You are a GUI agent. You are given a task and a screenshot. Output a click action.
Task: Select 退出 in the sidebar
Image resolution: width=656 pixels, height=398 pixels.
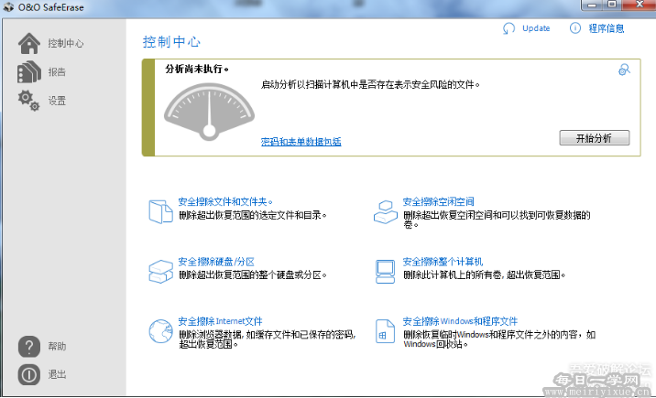[x=57, y=374]
